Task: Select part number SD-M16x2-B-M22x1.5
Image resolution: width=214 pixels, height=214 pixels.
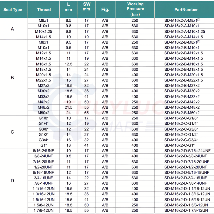Action: click(x=184, y=80)
